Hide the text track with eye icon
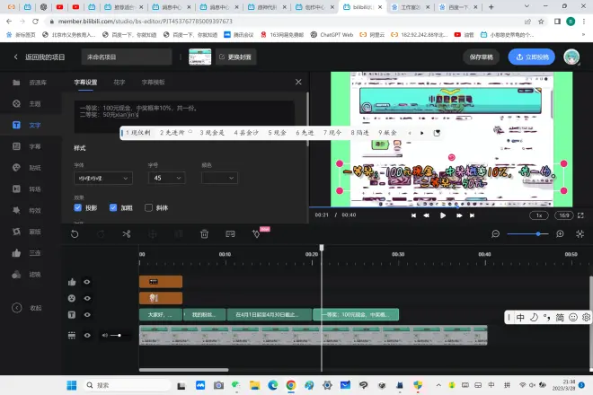The height and width of the screenshot is (395, 593). [x=87, y=315]
